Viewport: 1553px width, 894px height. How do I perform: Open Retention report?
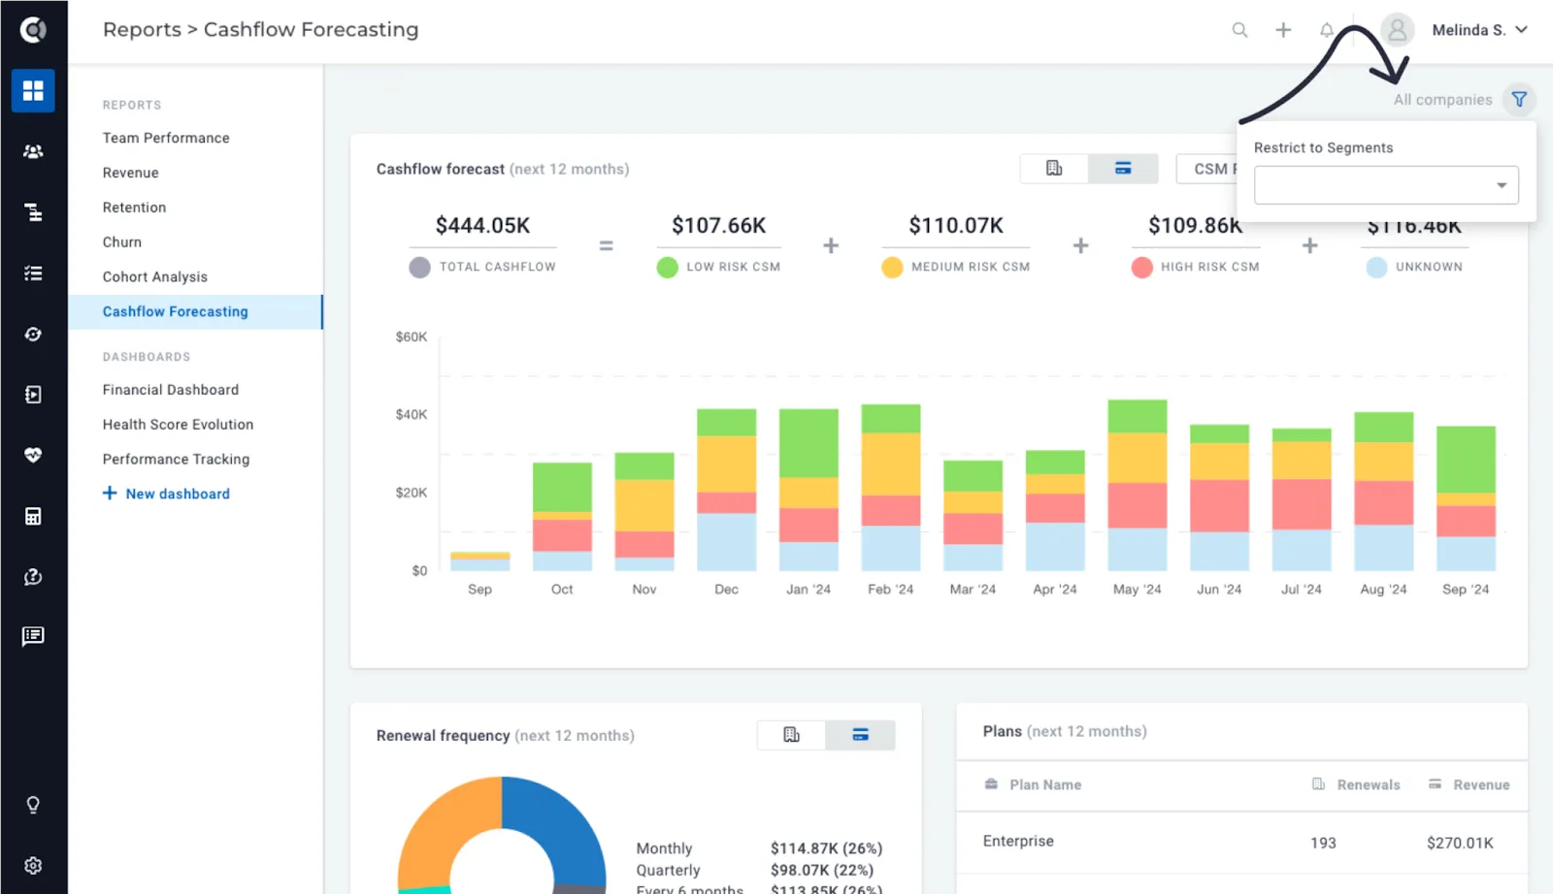coord(134,208)
